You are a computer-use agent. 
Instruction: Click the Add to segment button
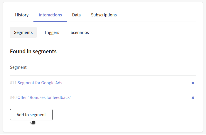pyautogui.click(x=31, y=115)
